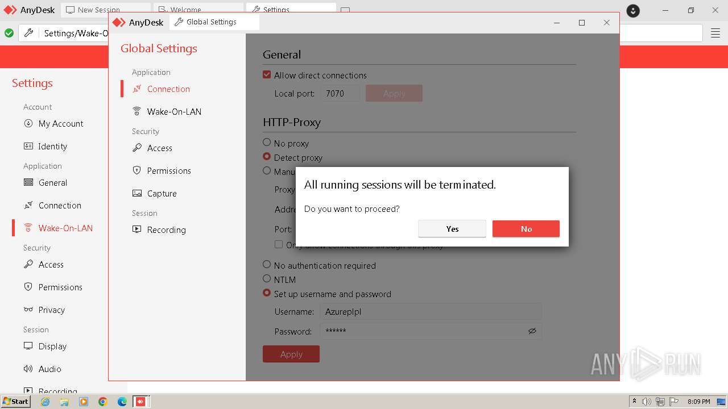Image resolution: width=728 pixels, height=409 pixels.
Task: Click General list icon in main sidebar
Action: click(28, 182)
